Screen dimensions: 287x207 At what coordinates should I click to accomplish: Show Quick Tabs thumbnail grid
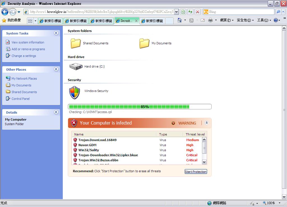(x=30, y=21)
